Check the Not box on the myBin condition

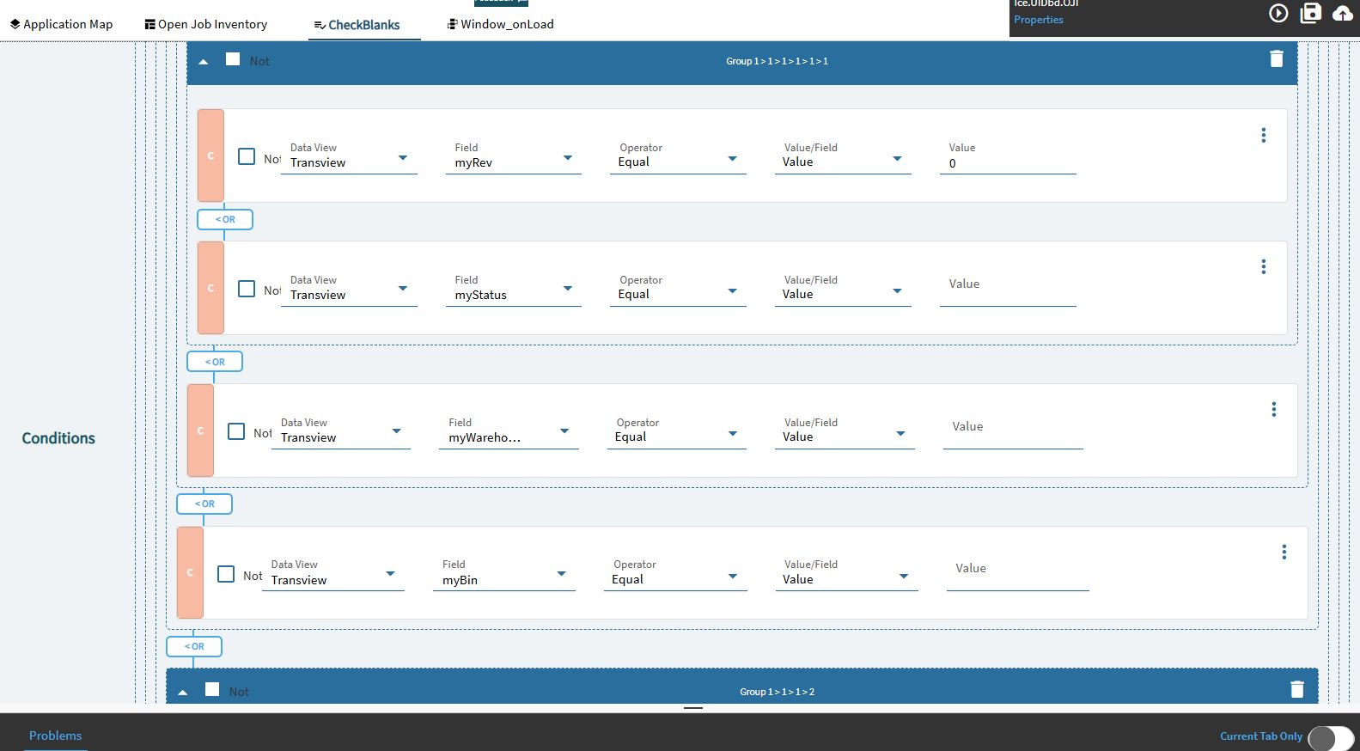226,574
